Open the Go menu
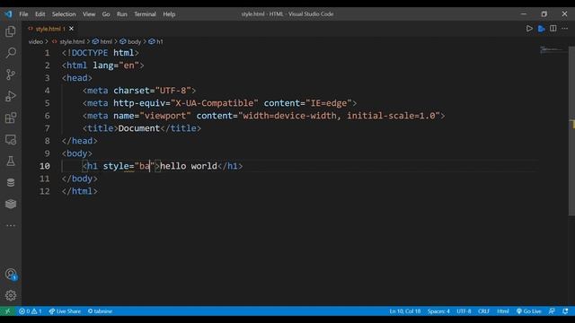Image resolution: width=575 pixels, height=323 pixels. click(x=106, y=14)
